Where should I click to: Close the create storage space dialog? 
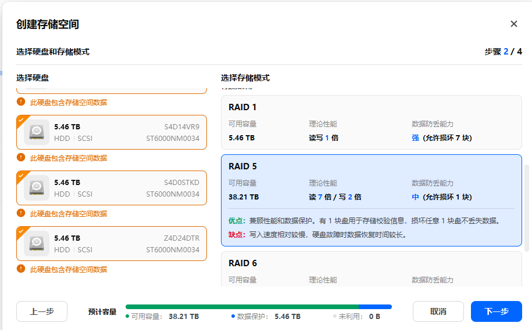[514, 24]
